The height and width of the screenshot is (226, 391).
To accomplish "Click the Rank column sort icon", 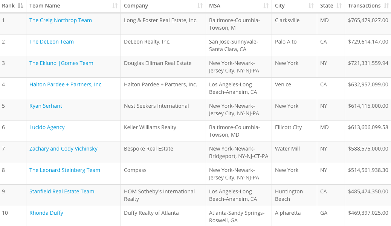I will pos(20,6).
